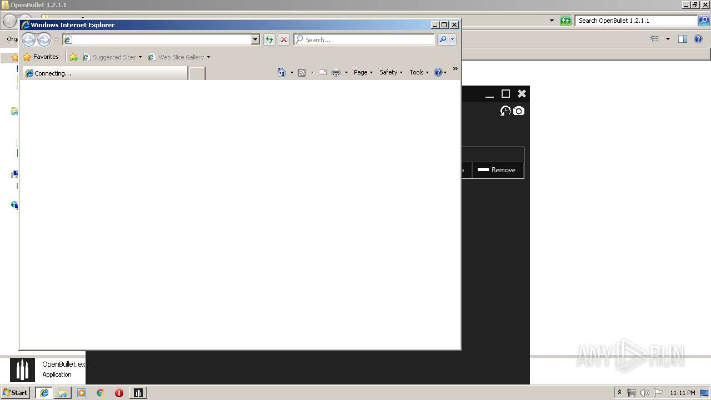The width and height of the screenshot is (711, 400).
Task: Open Google Chrome taskbar icon
Action: 101,393
